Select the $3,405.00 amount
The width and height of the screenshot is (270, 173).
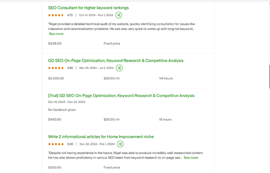click(x=56, y=78)
